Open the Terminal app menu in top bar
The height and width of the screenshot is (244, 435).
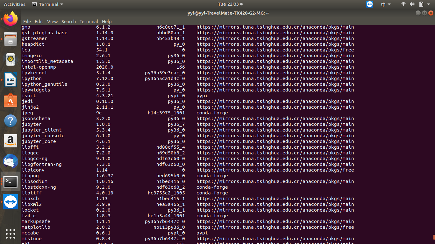pos(47,4)
